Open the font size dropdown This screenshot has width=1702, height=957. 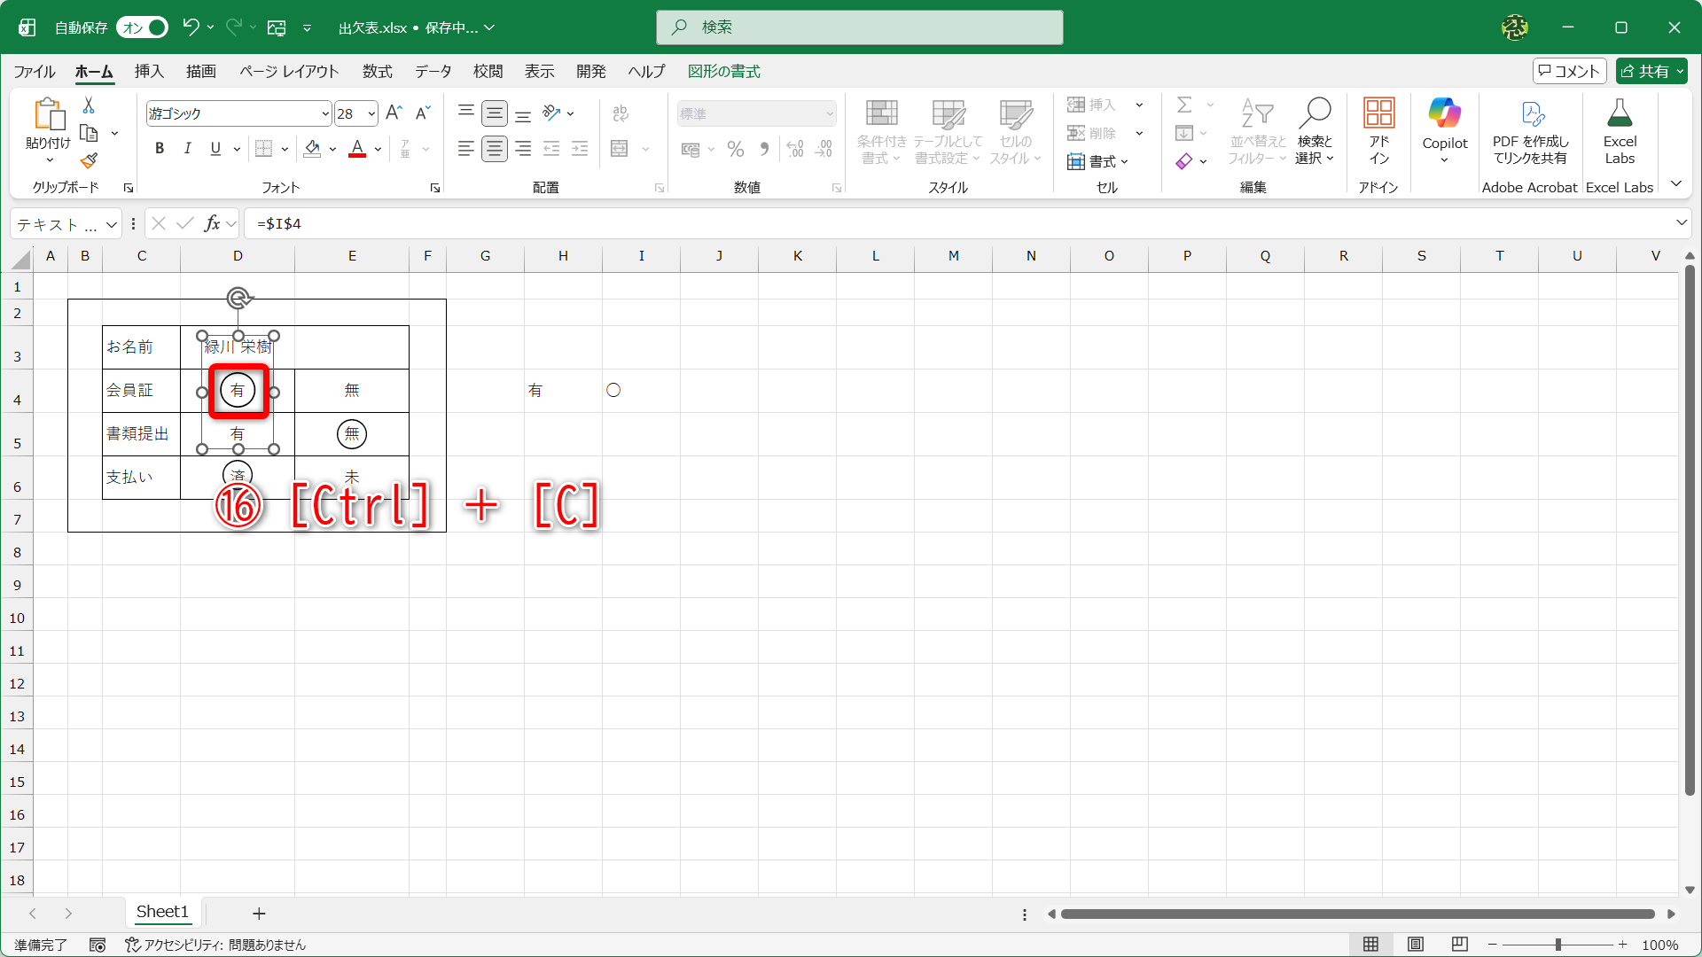370,113
